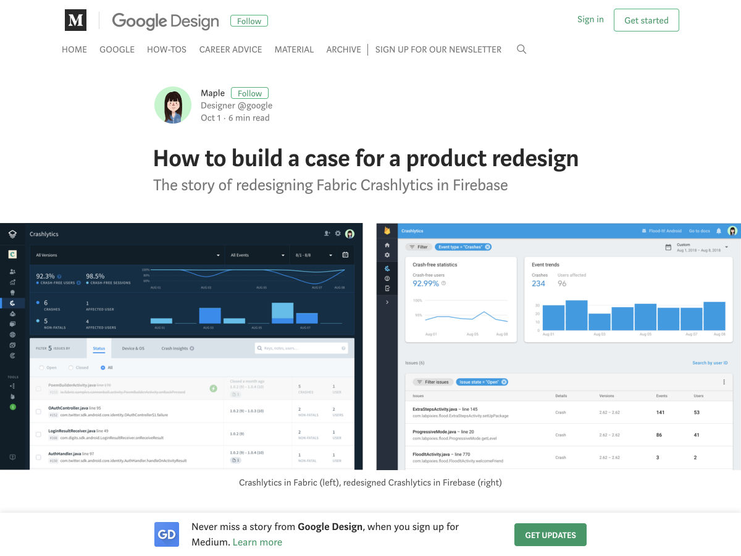Expand the 'All Events' dropdown
Screen dimensions: 741x556
[257, 255]
